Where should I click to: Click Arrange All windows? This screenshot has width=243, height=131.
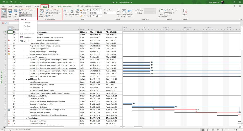point(170,13)
